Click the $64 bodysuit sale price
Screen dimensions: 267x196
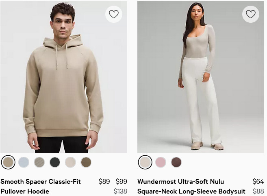(x=258, y=181)
